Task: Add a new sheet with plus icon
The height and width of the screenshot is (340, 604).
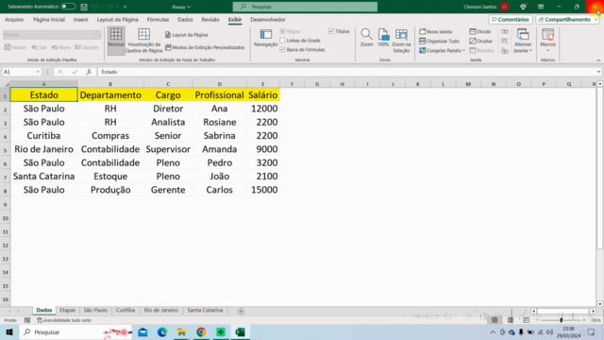Action: coord(241,311)
